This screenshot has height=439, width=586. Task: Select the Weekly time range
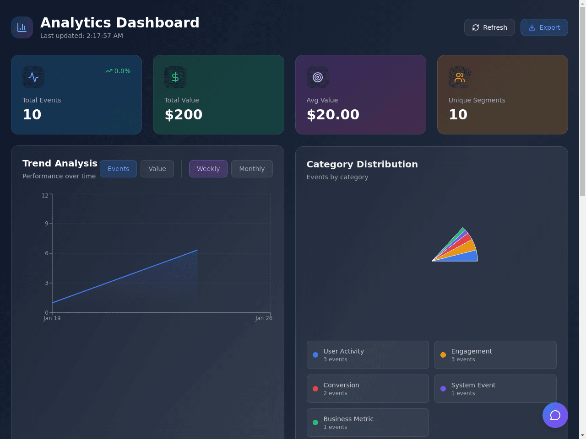[208, 169]
